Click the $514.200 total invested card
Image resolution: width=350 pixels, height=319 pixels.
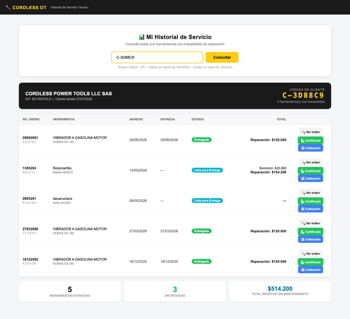tap(280, 291)
